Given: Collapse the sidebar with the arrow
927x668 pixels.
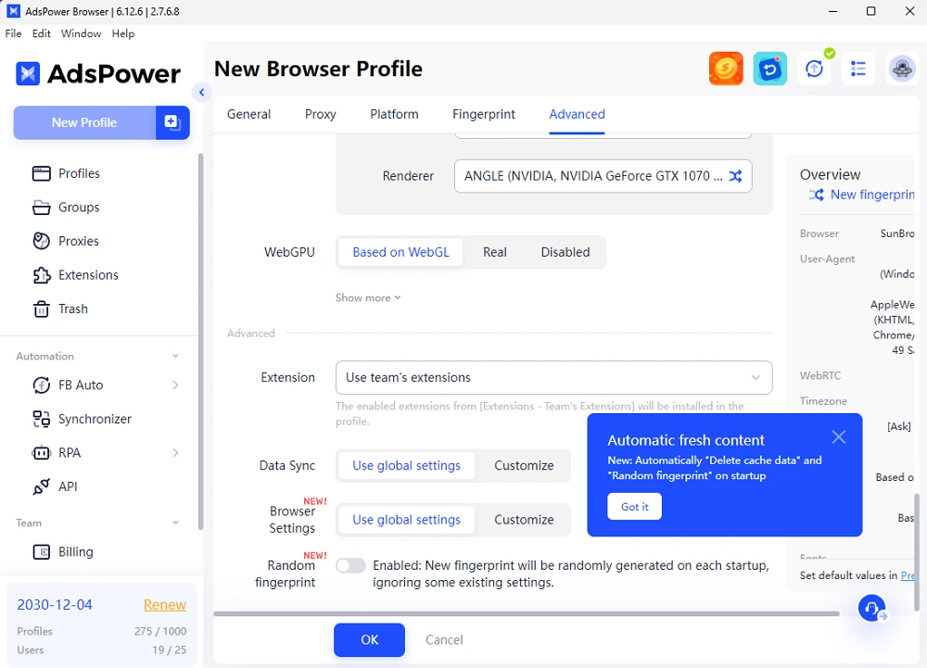Looking at the screenshot, I should point(201,92).
